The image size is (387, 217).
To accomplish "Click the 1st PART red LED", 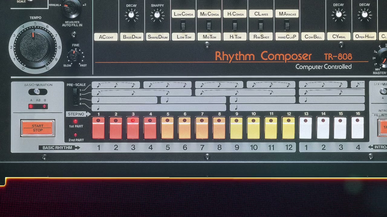I will pyautogui.click(x=76, y=121).
